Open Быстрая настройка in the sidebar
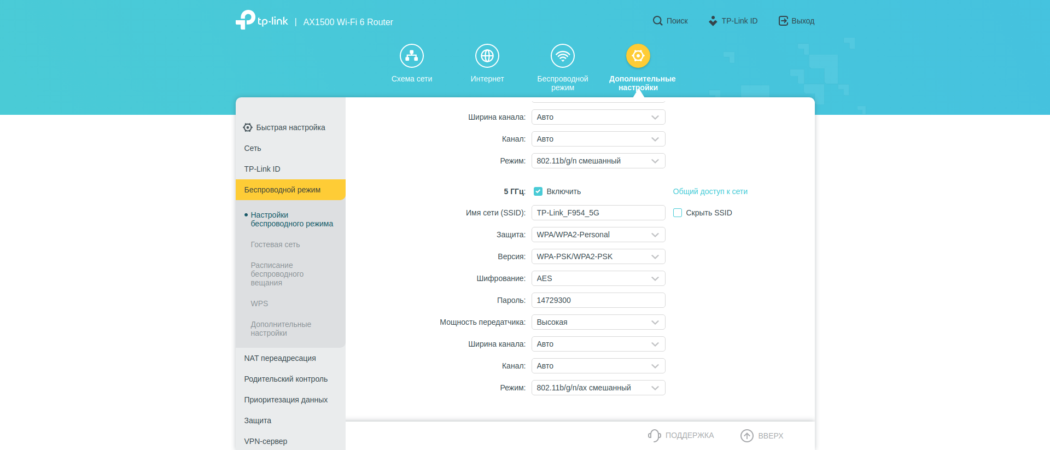Viewport: 1050px width, 450px height. tap(290, 127)
